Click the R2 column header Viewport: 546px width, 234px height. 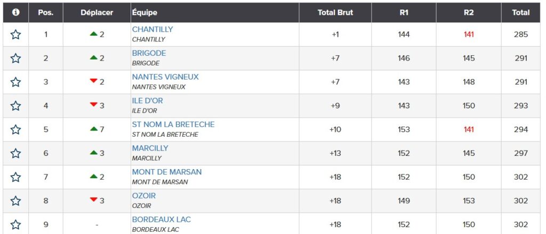[x=469, y=12]
